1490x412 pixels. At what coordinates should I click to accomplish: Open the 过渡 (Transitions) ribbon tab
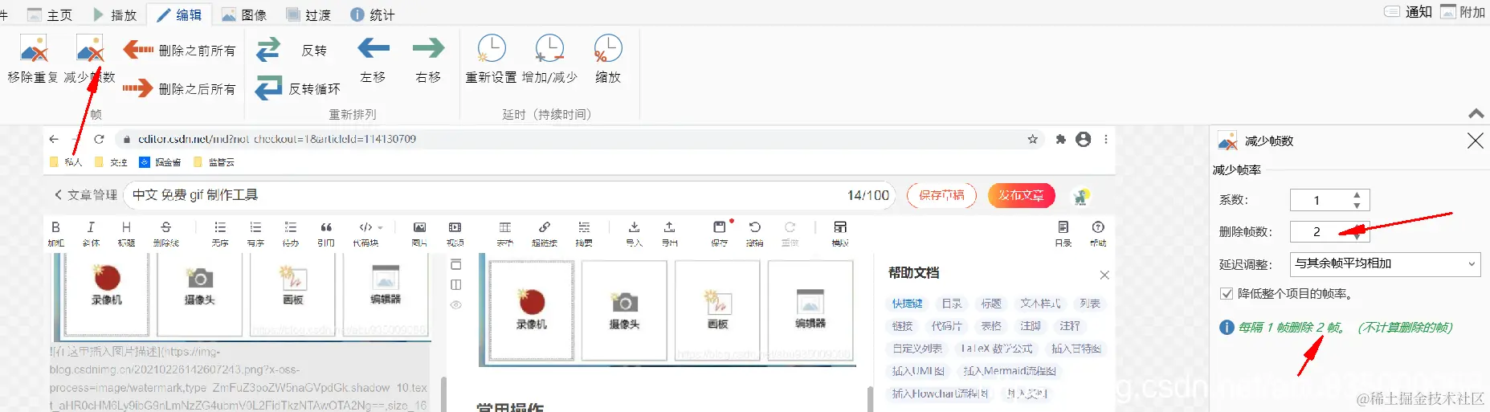click(x=308, y=14)
